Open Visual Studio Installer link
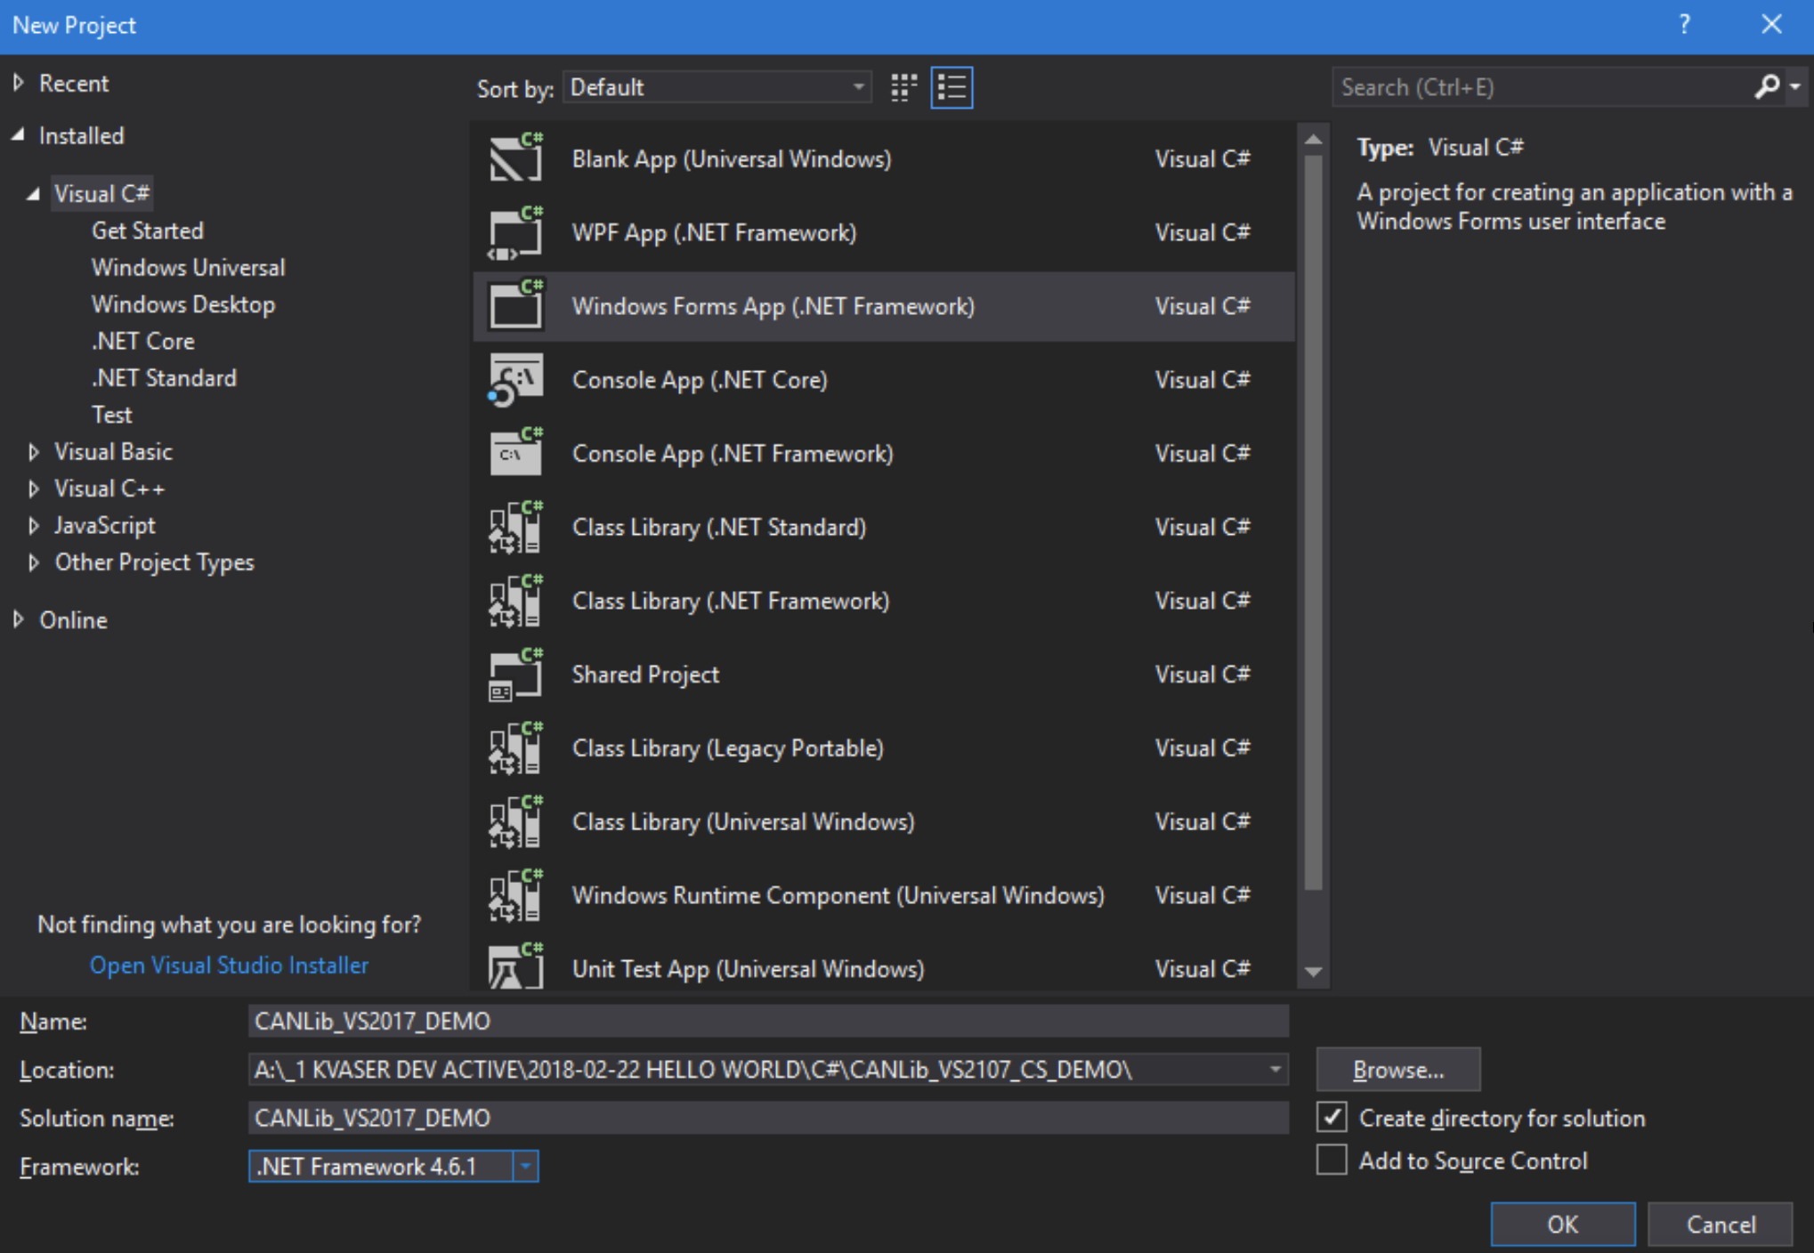 (231, 965)
